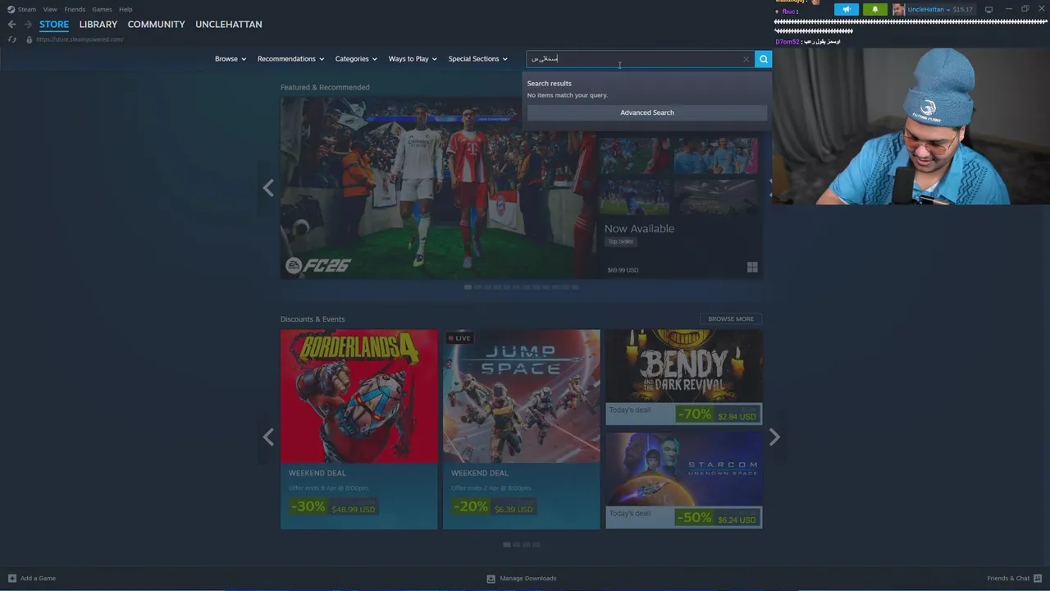Show previous Discounts & Events page
This screenshot has width=1050, height=591.
(x=268, y=438)
